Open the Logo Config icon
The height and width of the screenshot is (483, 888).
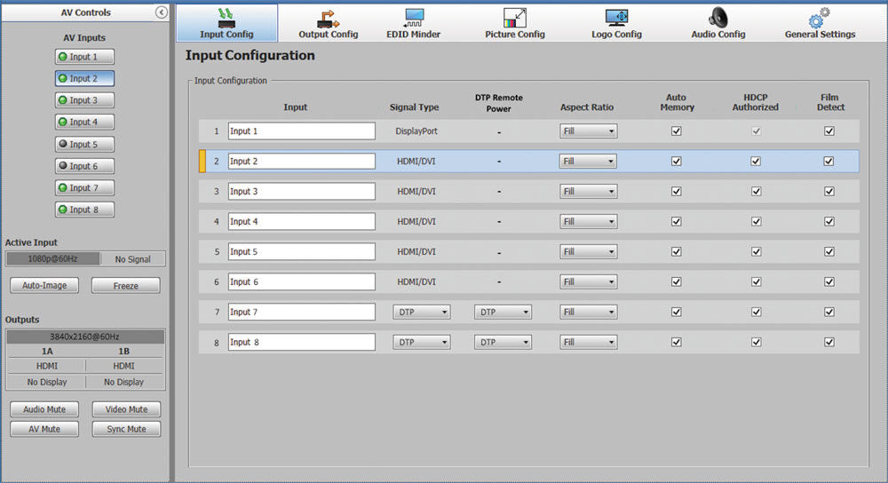(x=617, y=18)
